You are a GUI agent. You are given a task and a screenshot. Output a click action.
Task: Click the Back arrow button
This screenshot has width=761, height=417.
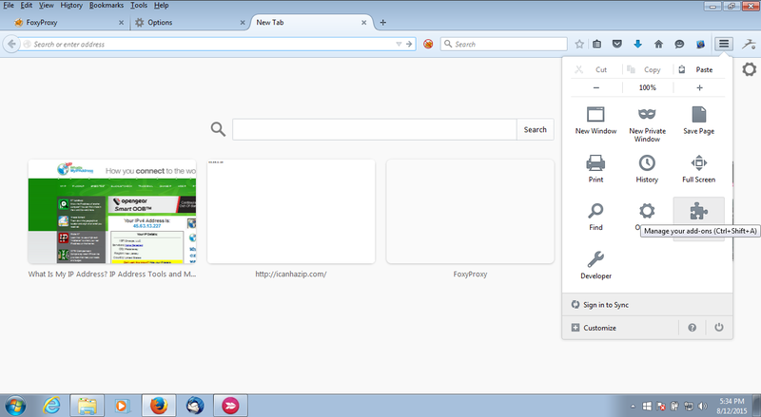pyautogui.click(x=11, y=44)
